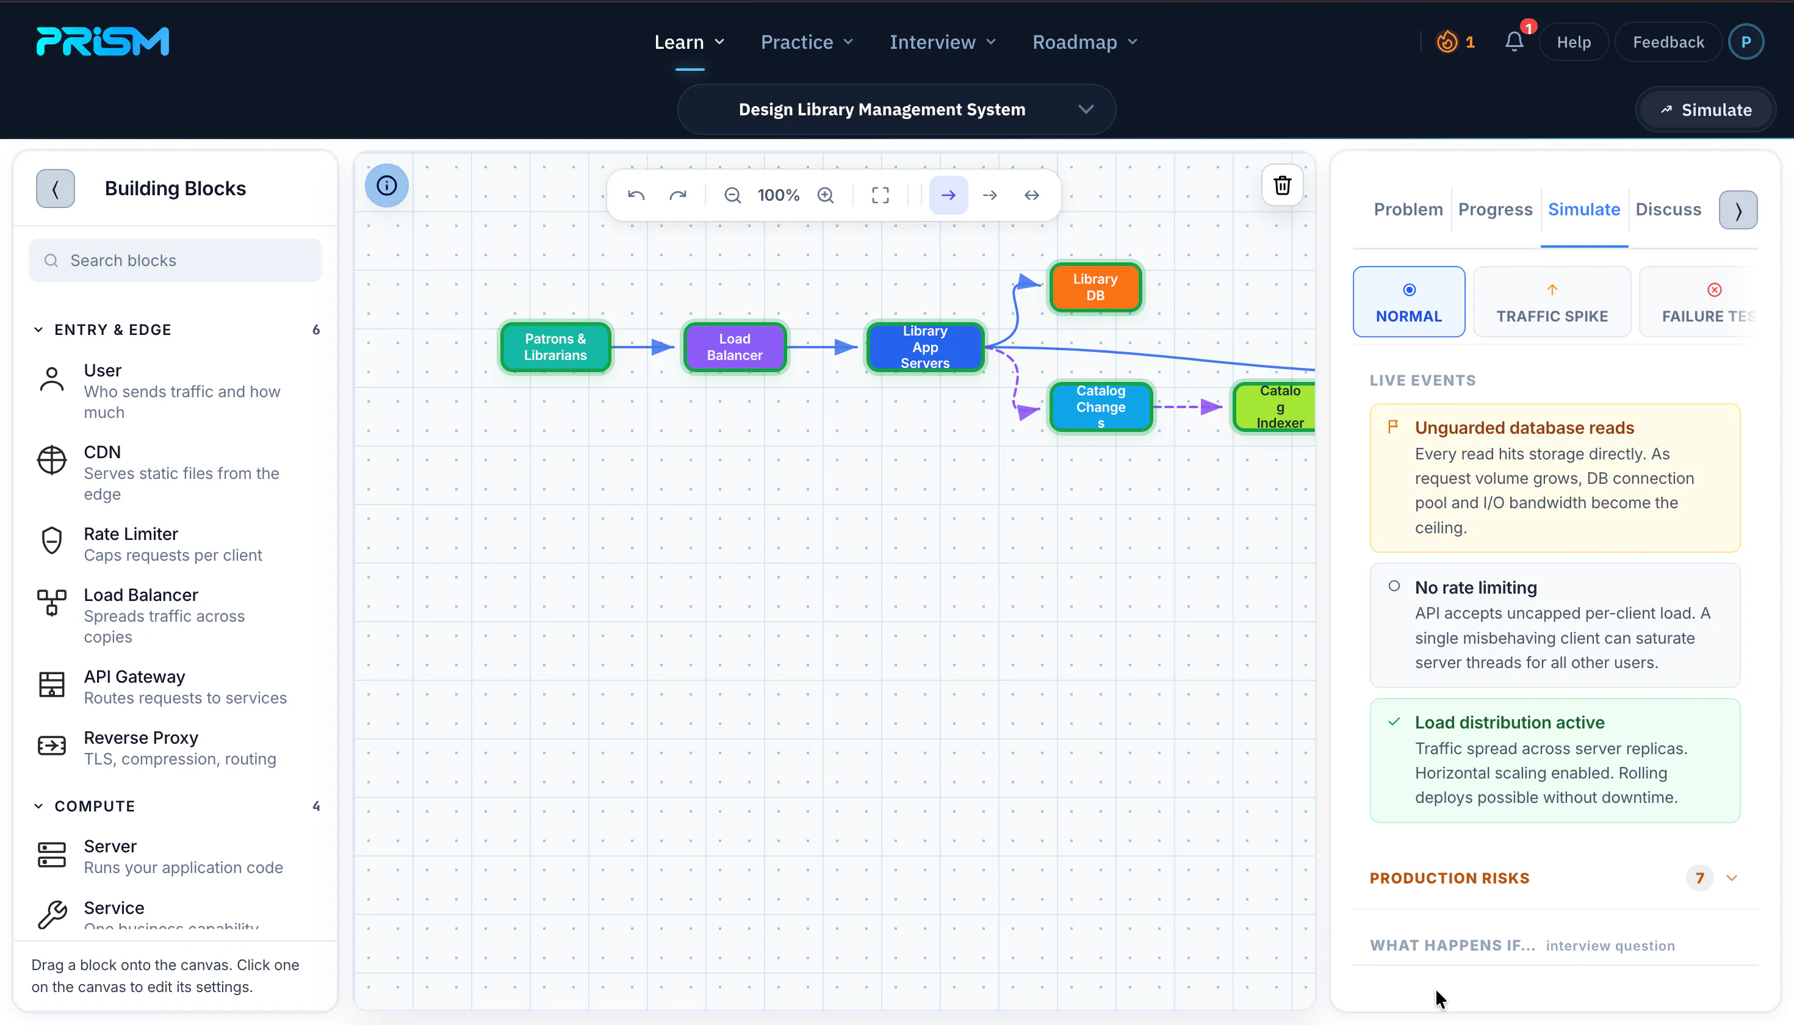
Task: Click the Catalog Changes node
Action: click(x=1100, y=406)
